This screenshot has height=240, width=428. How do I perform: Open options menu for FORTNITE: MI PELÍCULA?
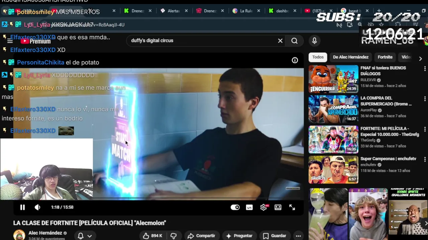click(x=425, y=129)
